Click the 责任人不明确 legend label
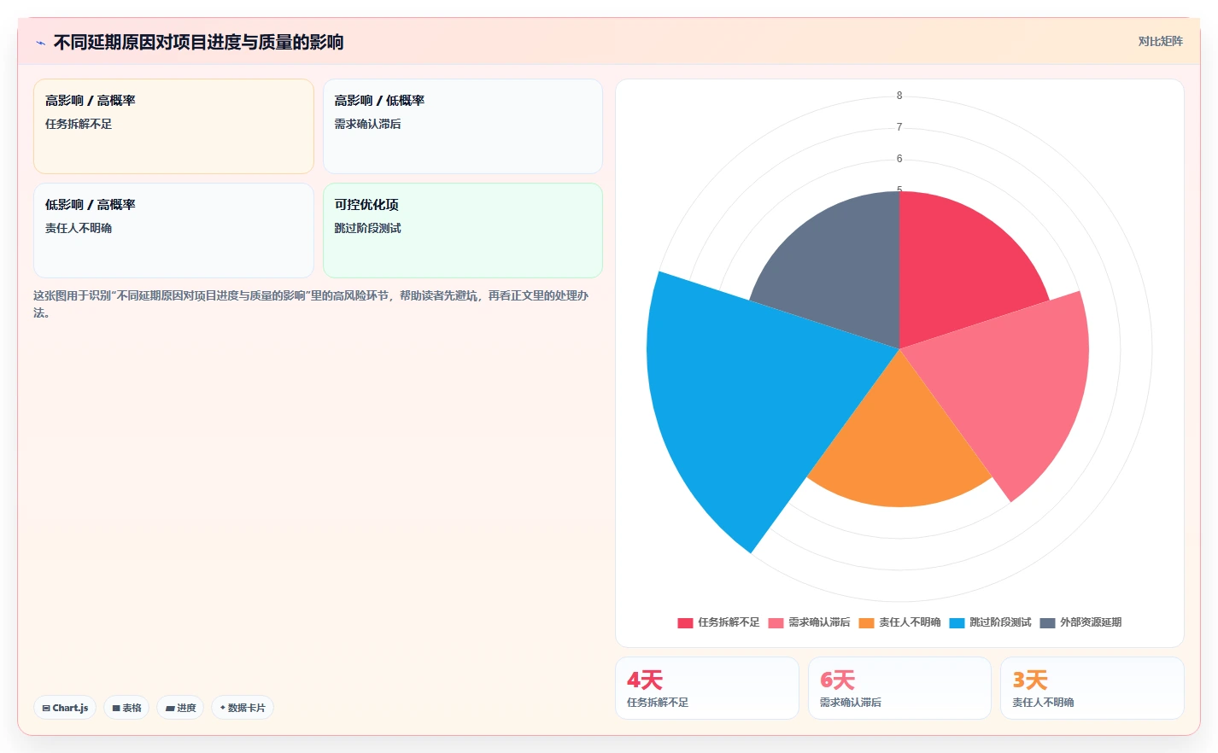Image resolution: width=1218 pixels, height=753 pixels. coord(910,622)
